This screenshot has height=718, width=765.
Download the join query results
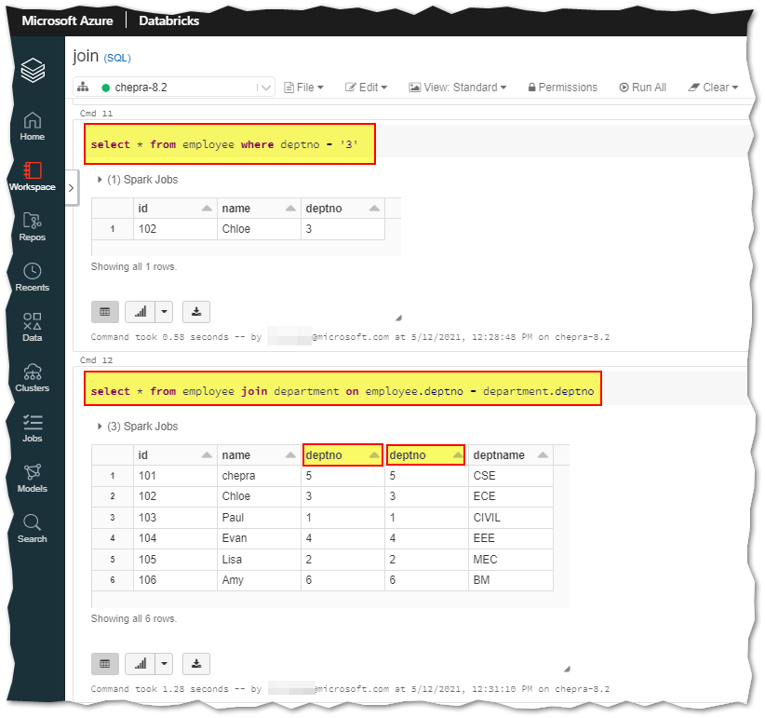pyautogui.click(x=195, y=663)
